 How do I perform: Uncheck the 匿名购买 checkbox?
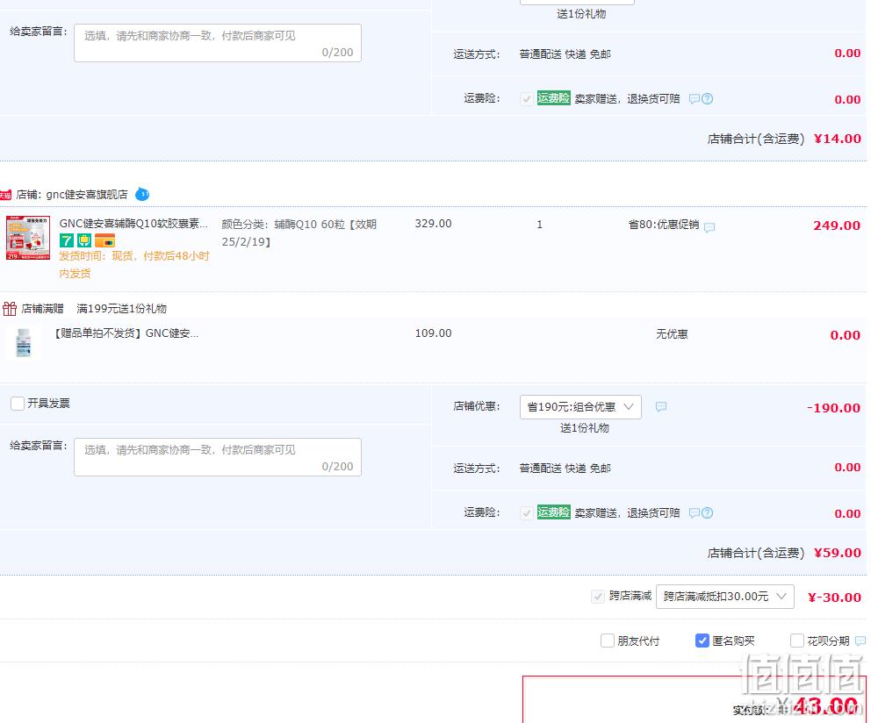702,641
